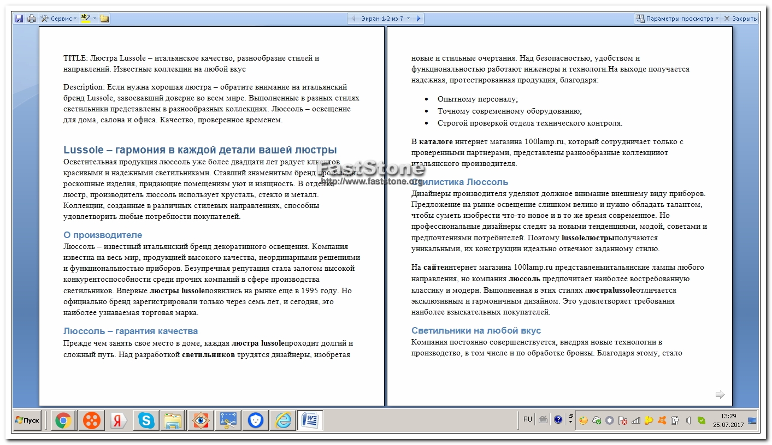This screenshot has height=445, width=772.
Task: Click the bullet Точному современному оборудованию;
Action: tap(510, 111)
